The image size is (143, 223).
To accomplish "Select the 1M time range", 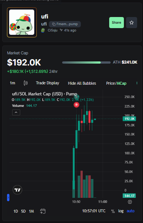I will pos(31,211).
